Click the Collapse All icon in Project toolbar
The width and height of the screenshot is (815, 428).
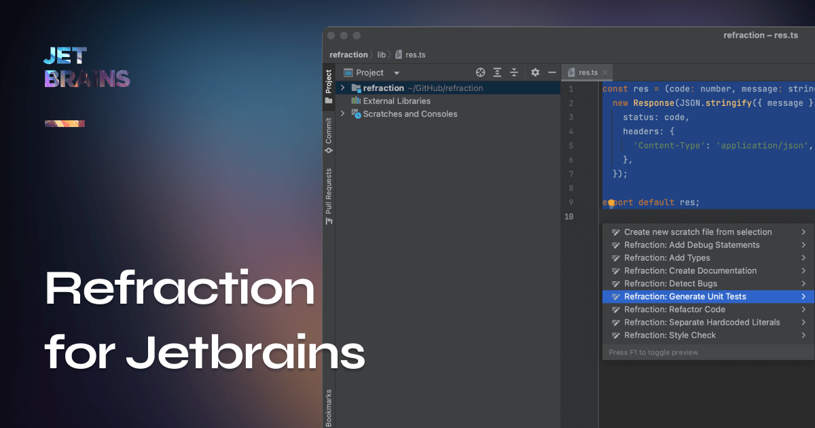(x=513, y=72)
